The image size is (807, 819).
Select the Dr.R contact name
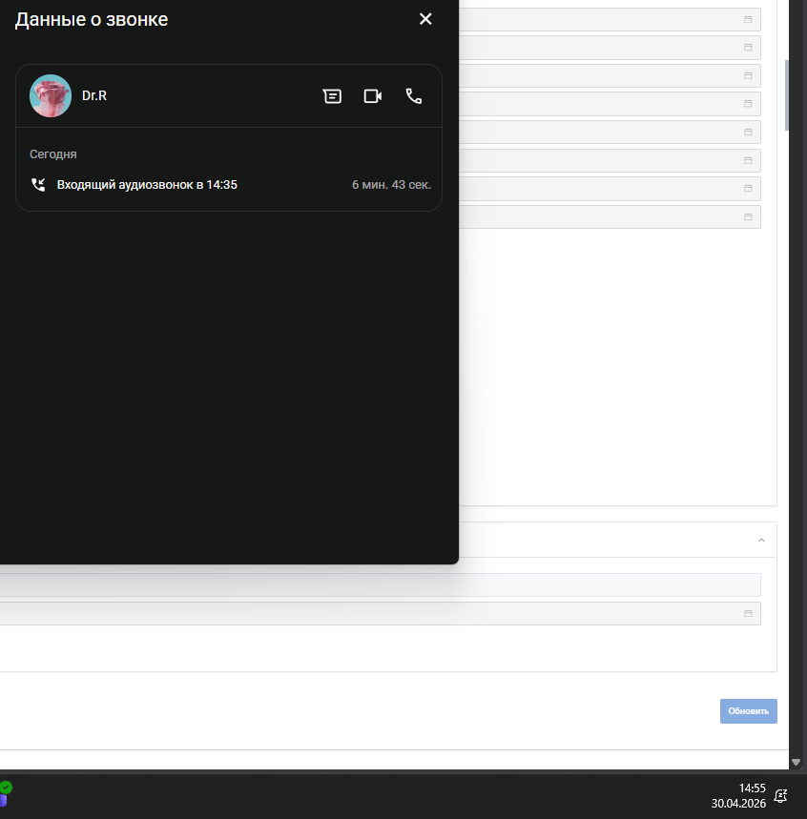point(94,95)
